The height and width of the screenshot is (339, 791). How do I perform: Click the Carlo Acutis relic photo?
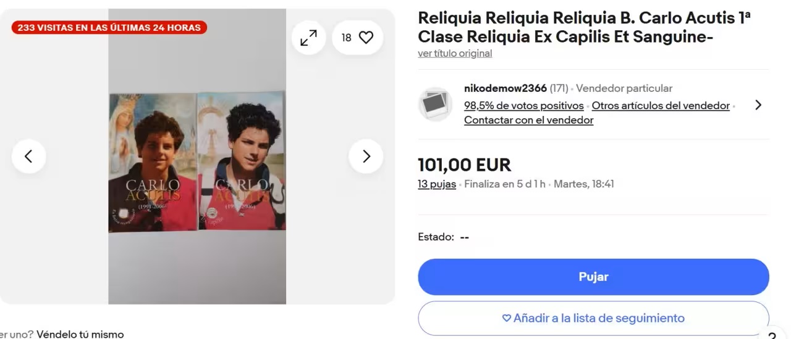click(x=197, y=161)
